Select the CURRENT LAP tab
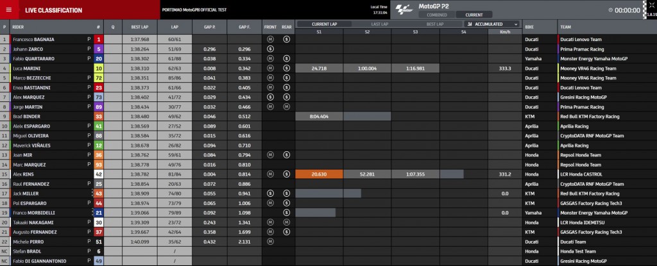Image resolution: width=657 pixels, height=266 pixels. point(324,24)
